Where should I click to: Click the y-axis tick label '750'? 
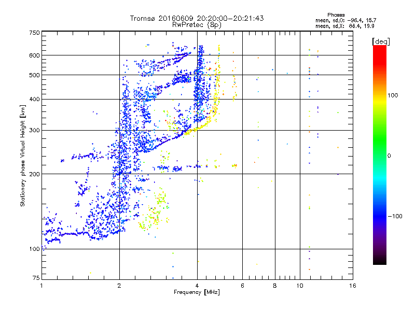34,33
